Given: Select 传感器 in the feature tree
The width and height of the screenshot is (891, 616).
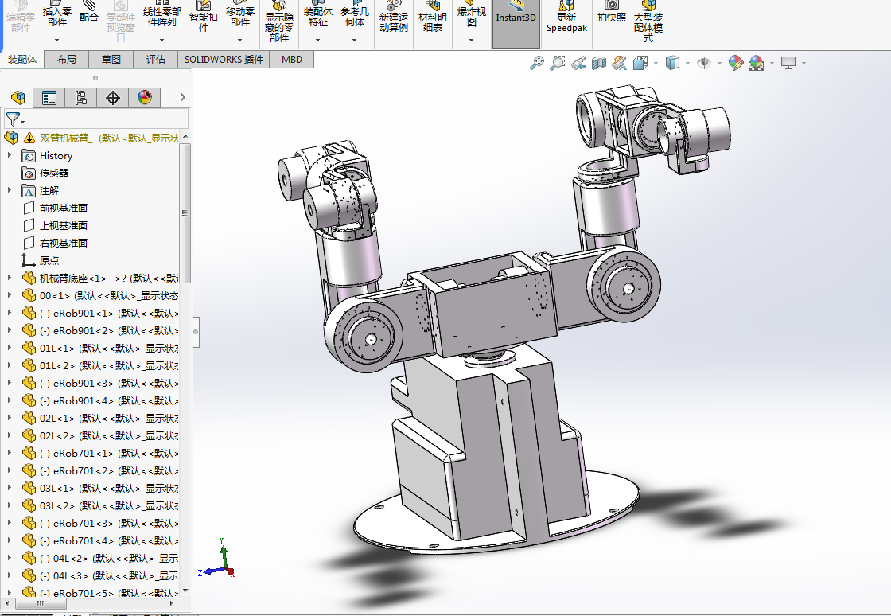Looking at the screenshot, I should click(54, 173).
